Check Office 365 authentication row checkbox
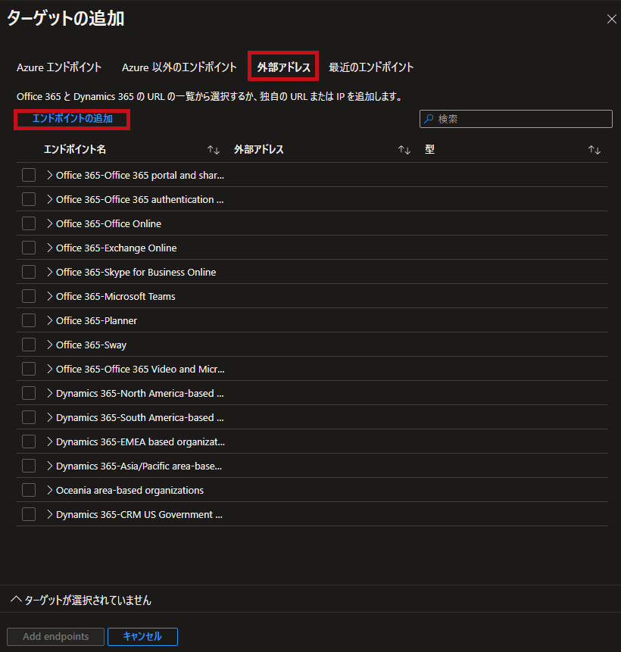Image resolution: width=621 pixels, height=652 pixels. (x=29, y=199)
